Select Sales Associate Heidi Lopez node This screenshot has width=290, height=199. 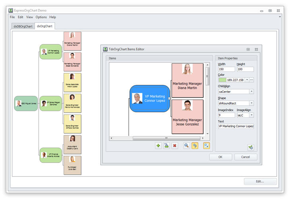point(72,82)
